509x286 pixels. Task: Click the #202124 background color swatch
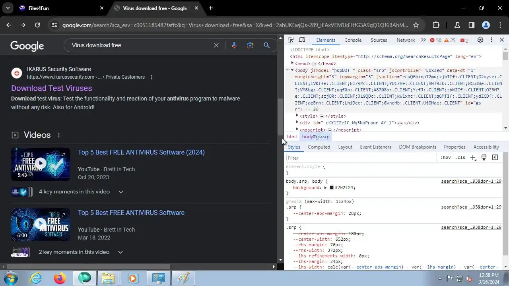pos(332,187)
